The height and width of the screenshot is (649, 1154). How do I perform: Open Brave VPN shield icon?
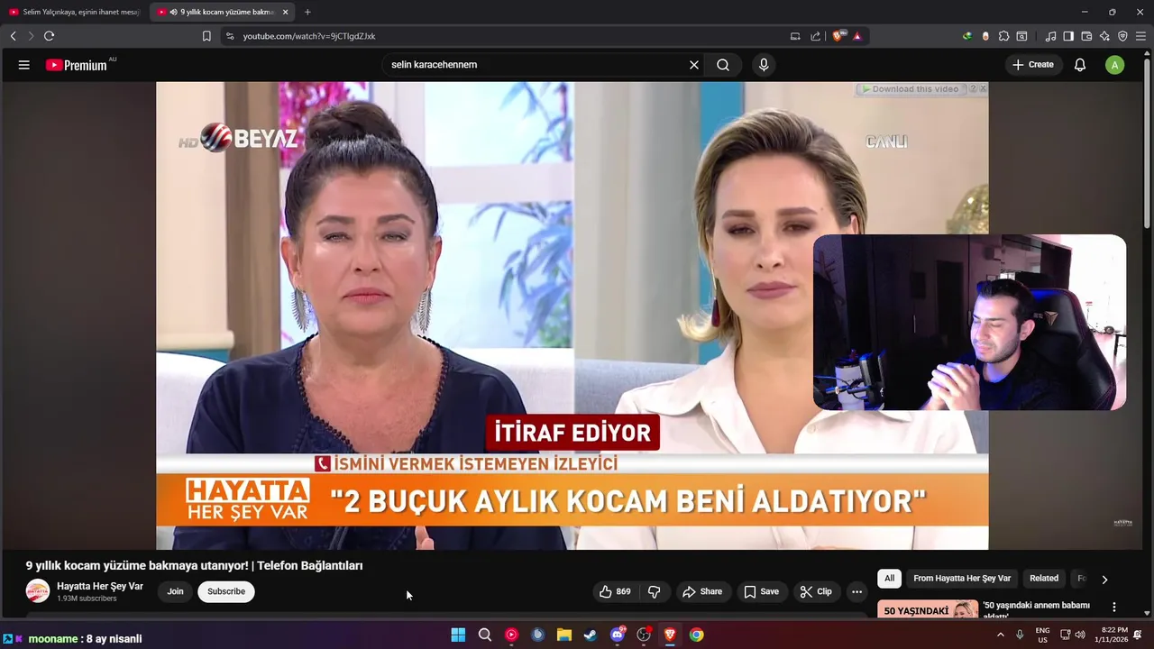(x=1122, y=36)
